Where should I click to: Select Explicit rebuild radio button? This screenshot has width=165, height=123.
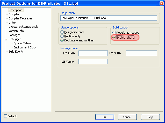(x=114, y=38)
